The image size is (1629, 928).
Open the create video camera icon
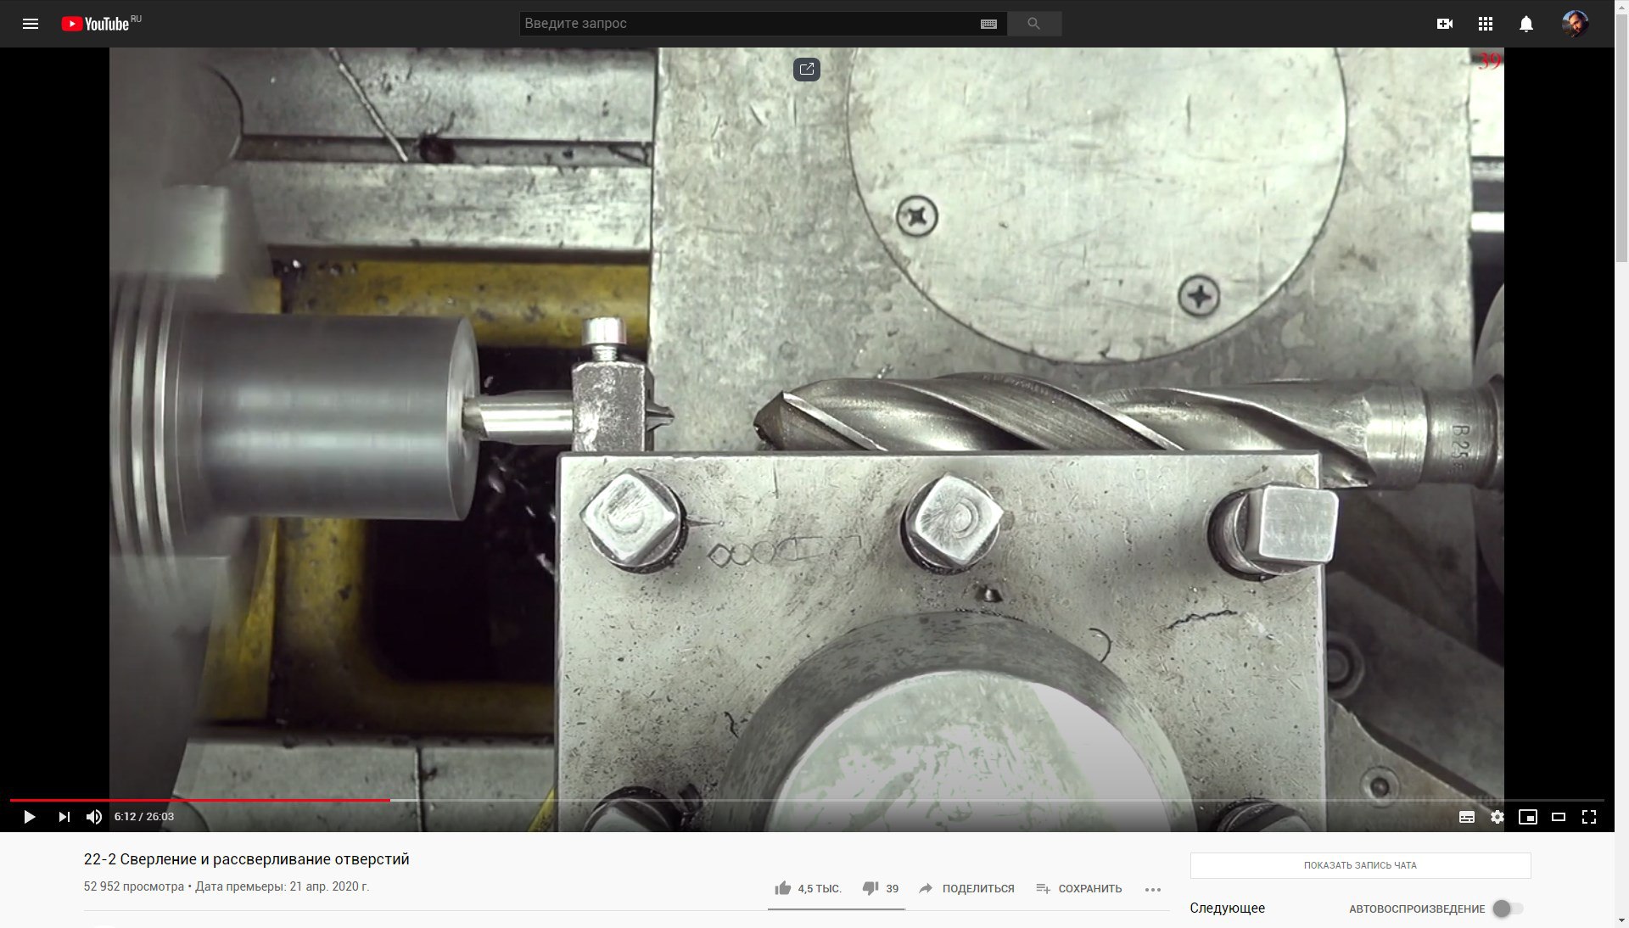[x=1444, y=24]
